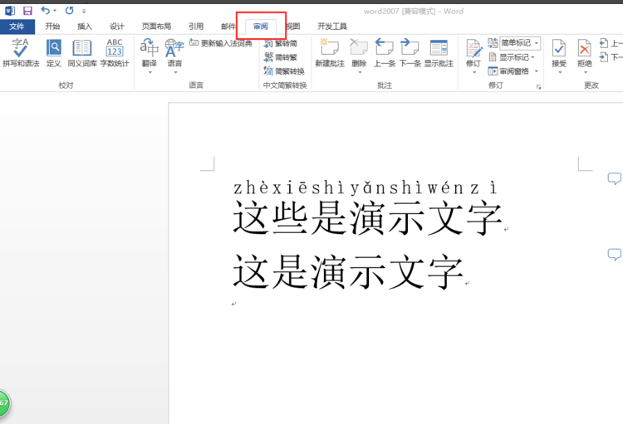The width and height of the screenshot is (623, 424).
Task: Add a comment with 新建批注
Action: [330, 53]
